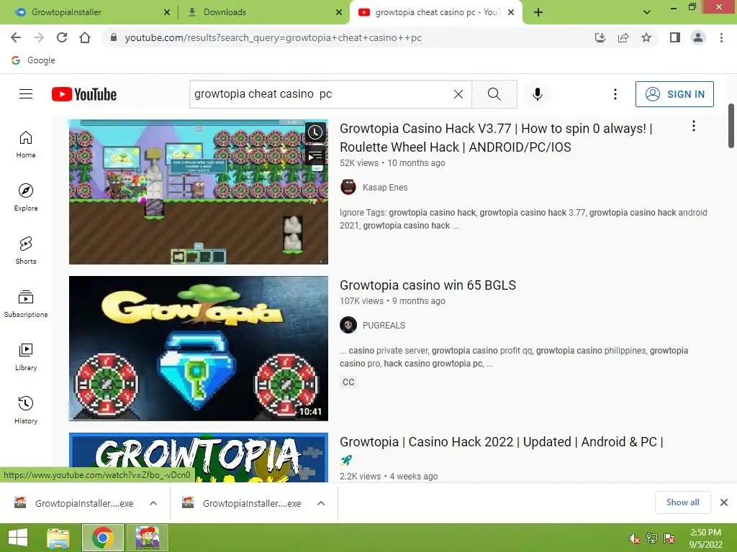Open a new browser tab
Viewport: 737px width, 552px height.
tap(538, 12)
